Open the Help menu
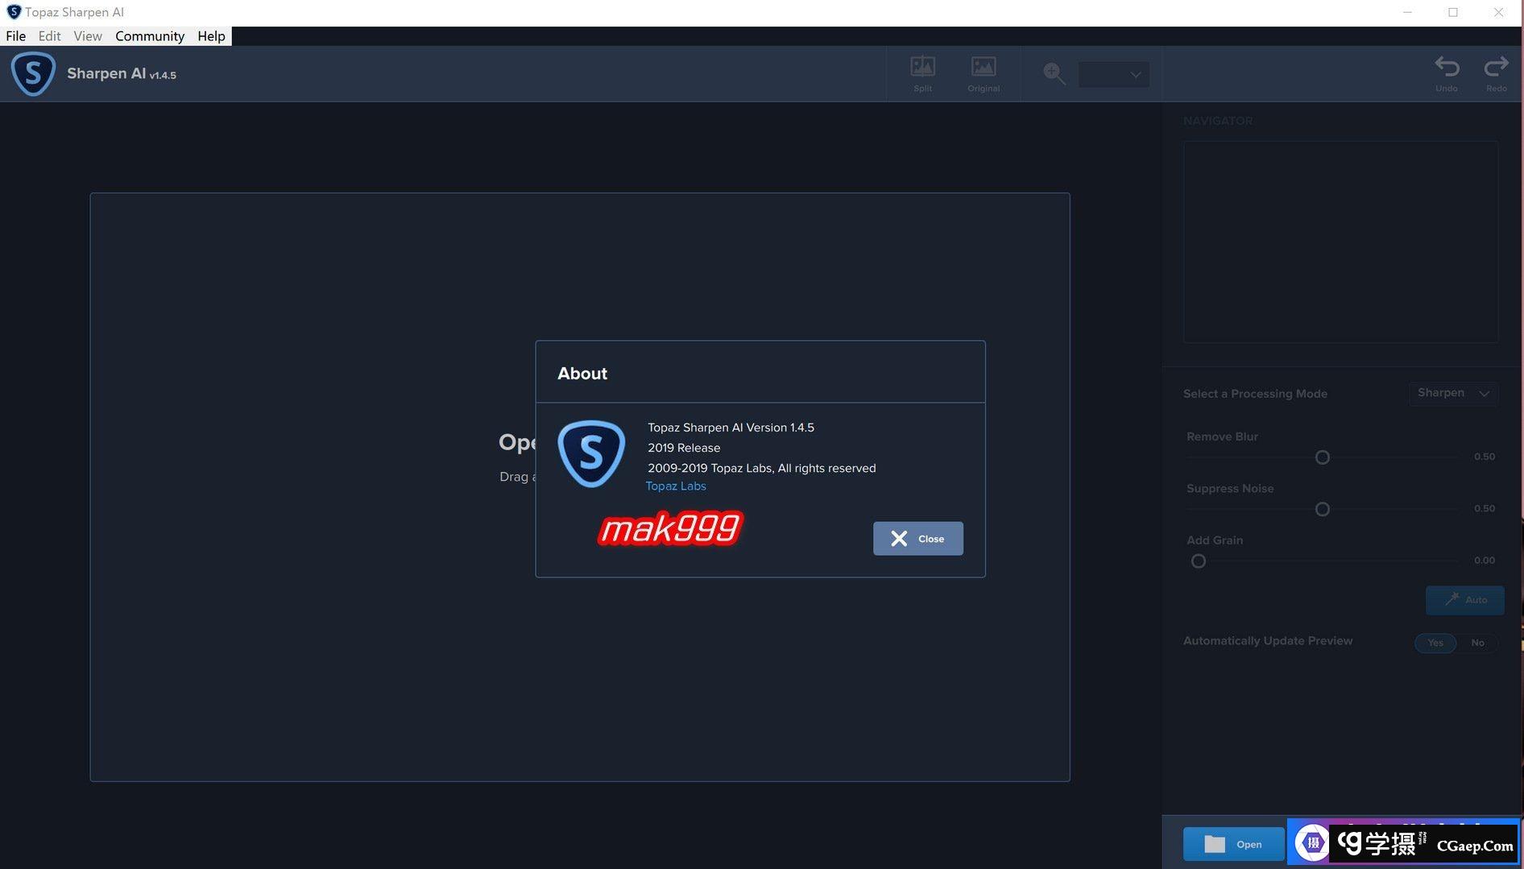The height and width of the screenshot is (869, 1524). point(211,36)
